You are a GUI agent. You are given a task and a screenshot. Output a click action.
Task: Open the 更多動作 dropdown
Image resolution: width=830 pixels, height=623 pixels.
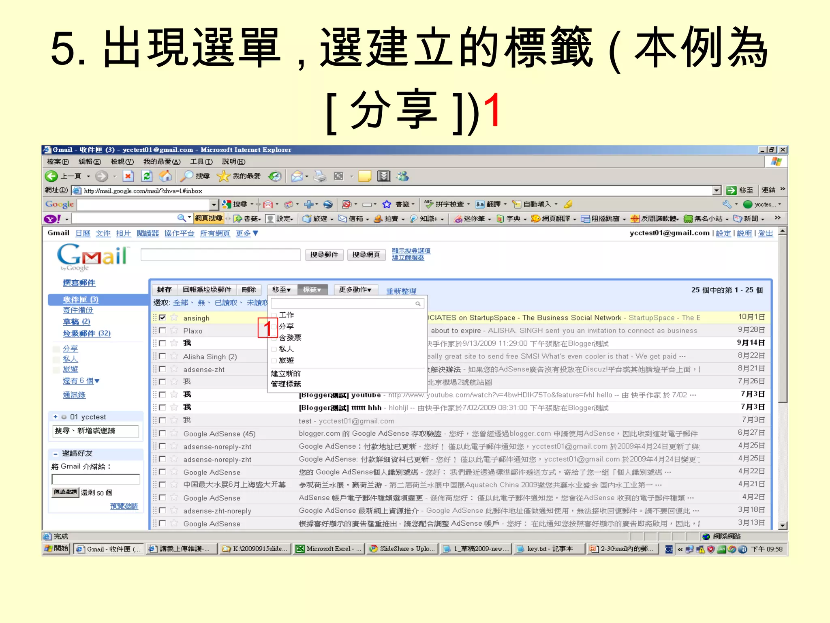click(x=355, y=290)
